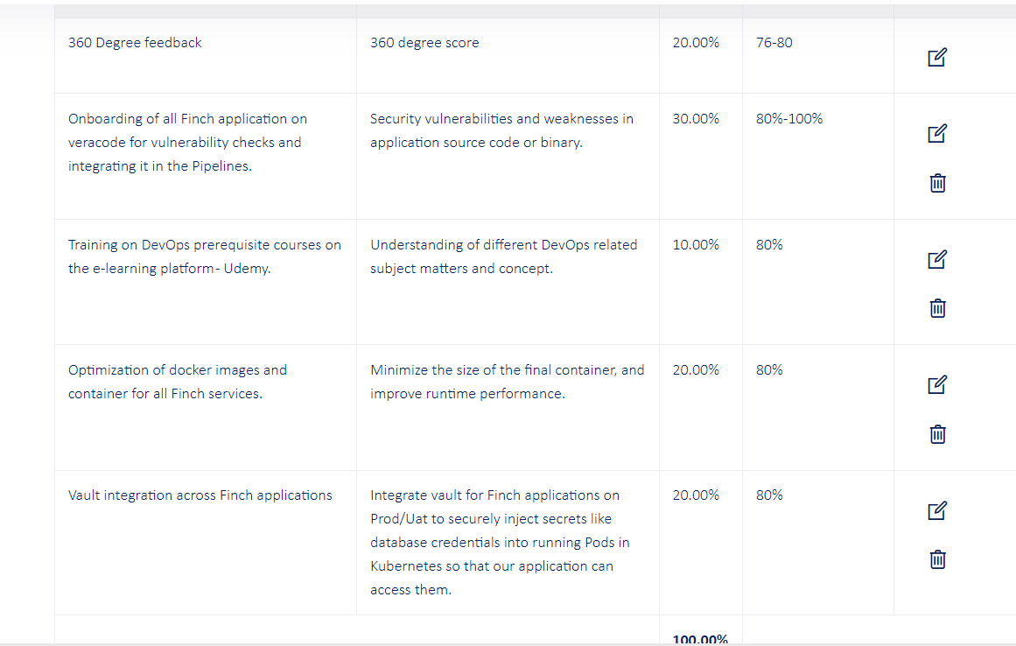Click the '360 degree score' measure cell

click(x=424, y=43)
